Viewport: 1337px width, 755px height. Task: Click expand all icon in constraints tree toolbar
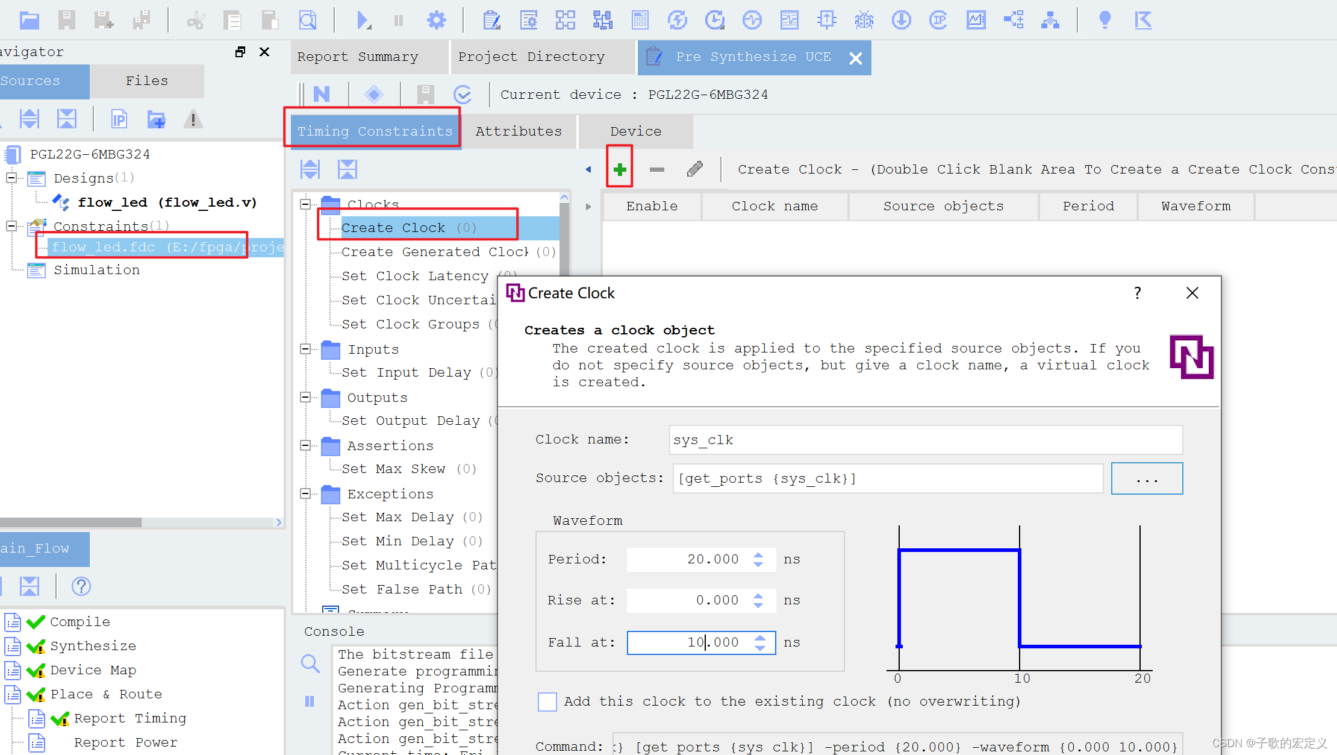[x=310, y=169]
